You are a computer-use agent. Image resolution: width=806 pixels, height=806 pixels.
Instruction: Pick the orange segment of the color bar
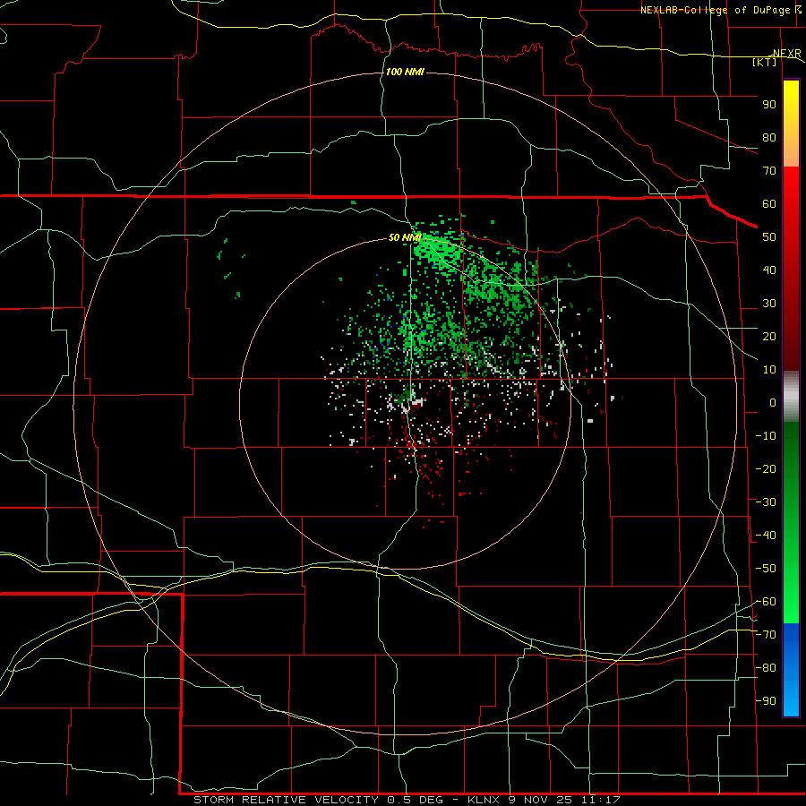(x=791, y=150)
